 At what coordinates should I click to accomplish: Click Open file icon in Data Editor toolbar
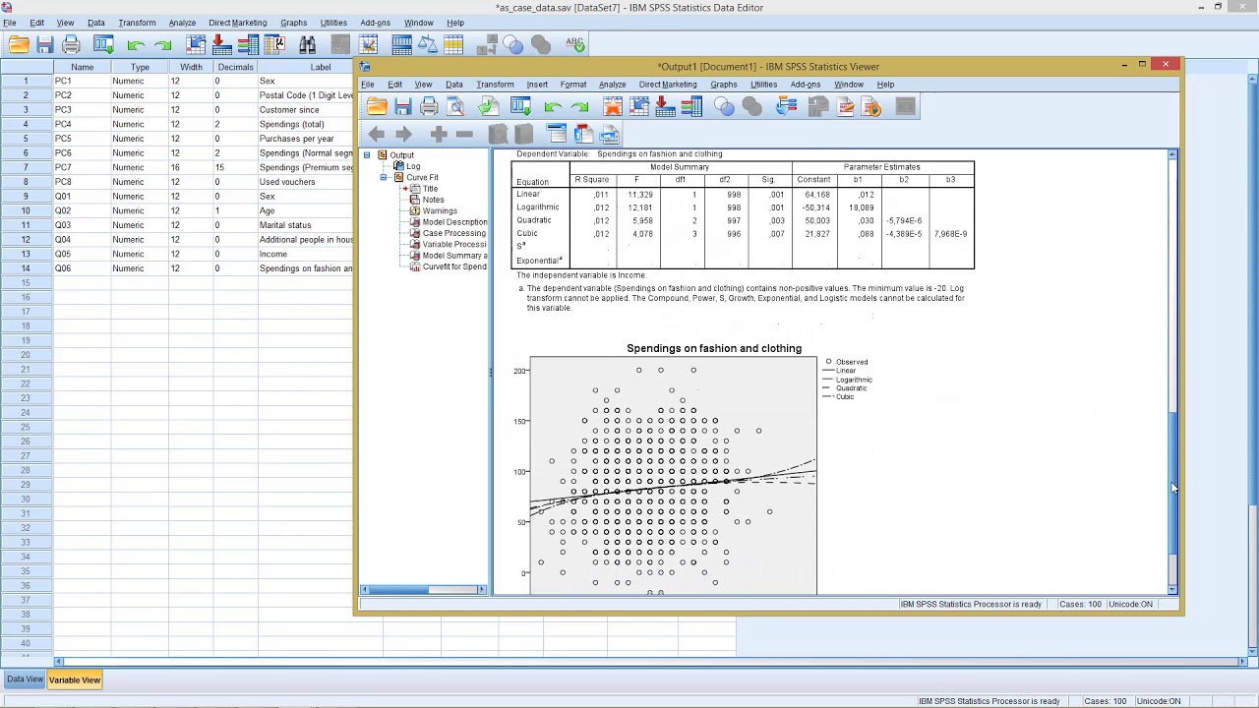point(19,44)
